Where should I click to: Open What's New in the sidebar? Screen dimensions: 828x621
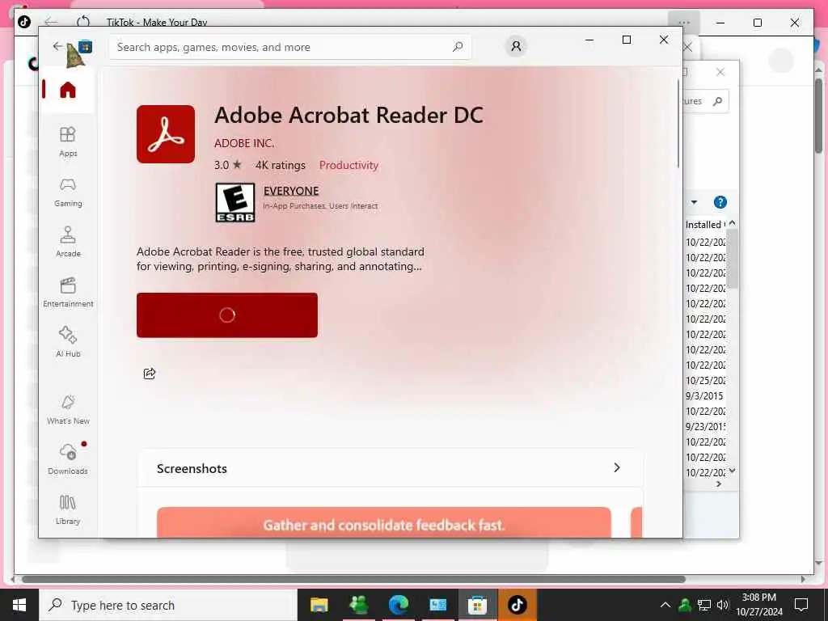[x=68, y=409]
